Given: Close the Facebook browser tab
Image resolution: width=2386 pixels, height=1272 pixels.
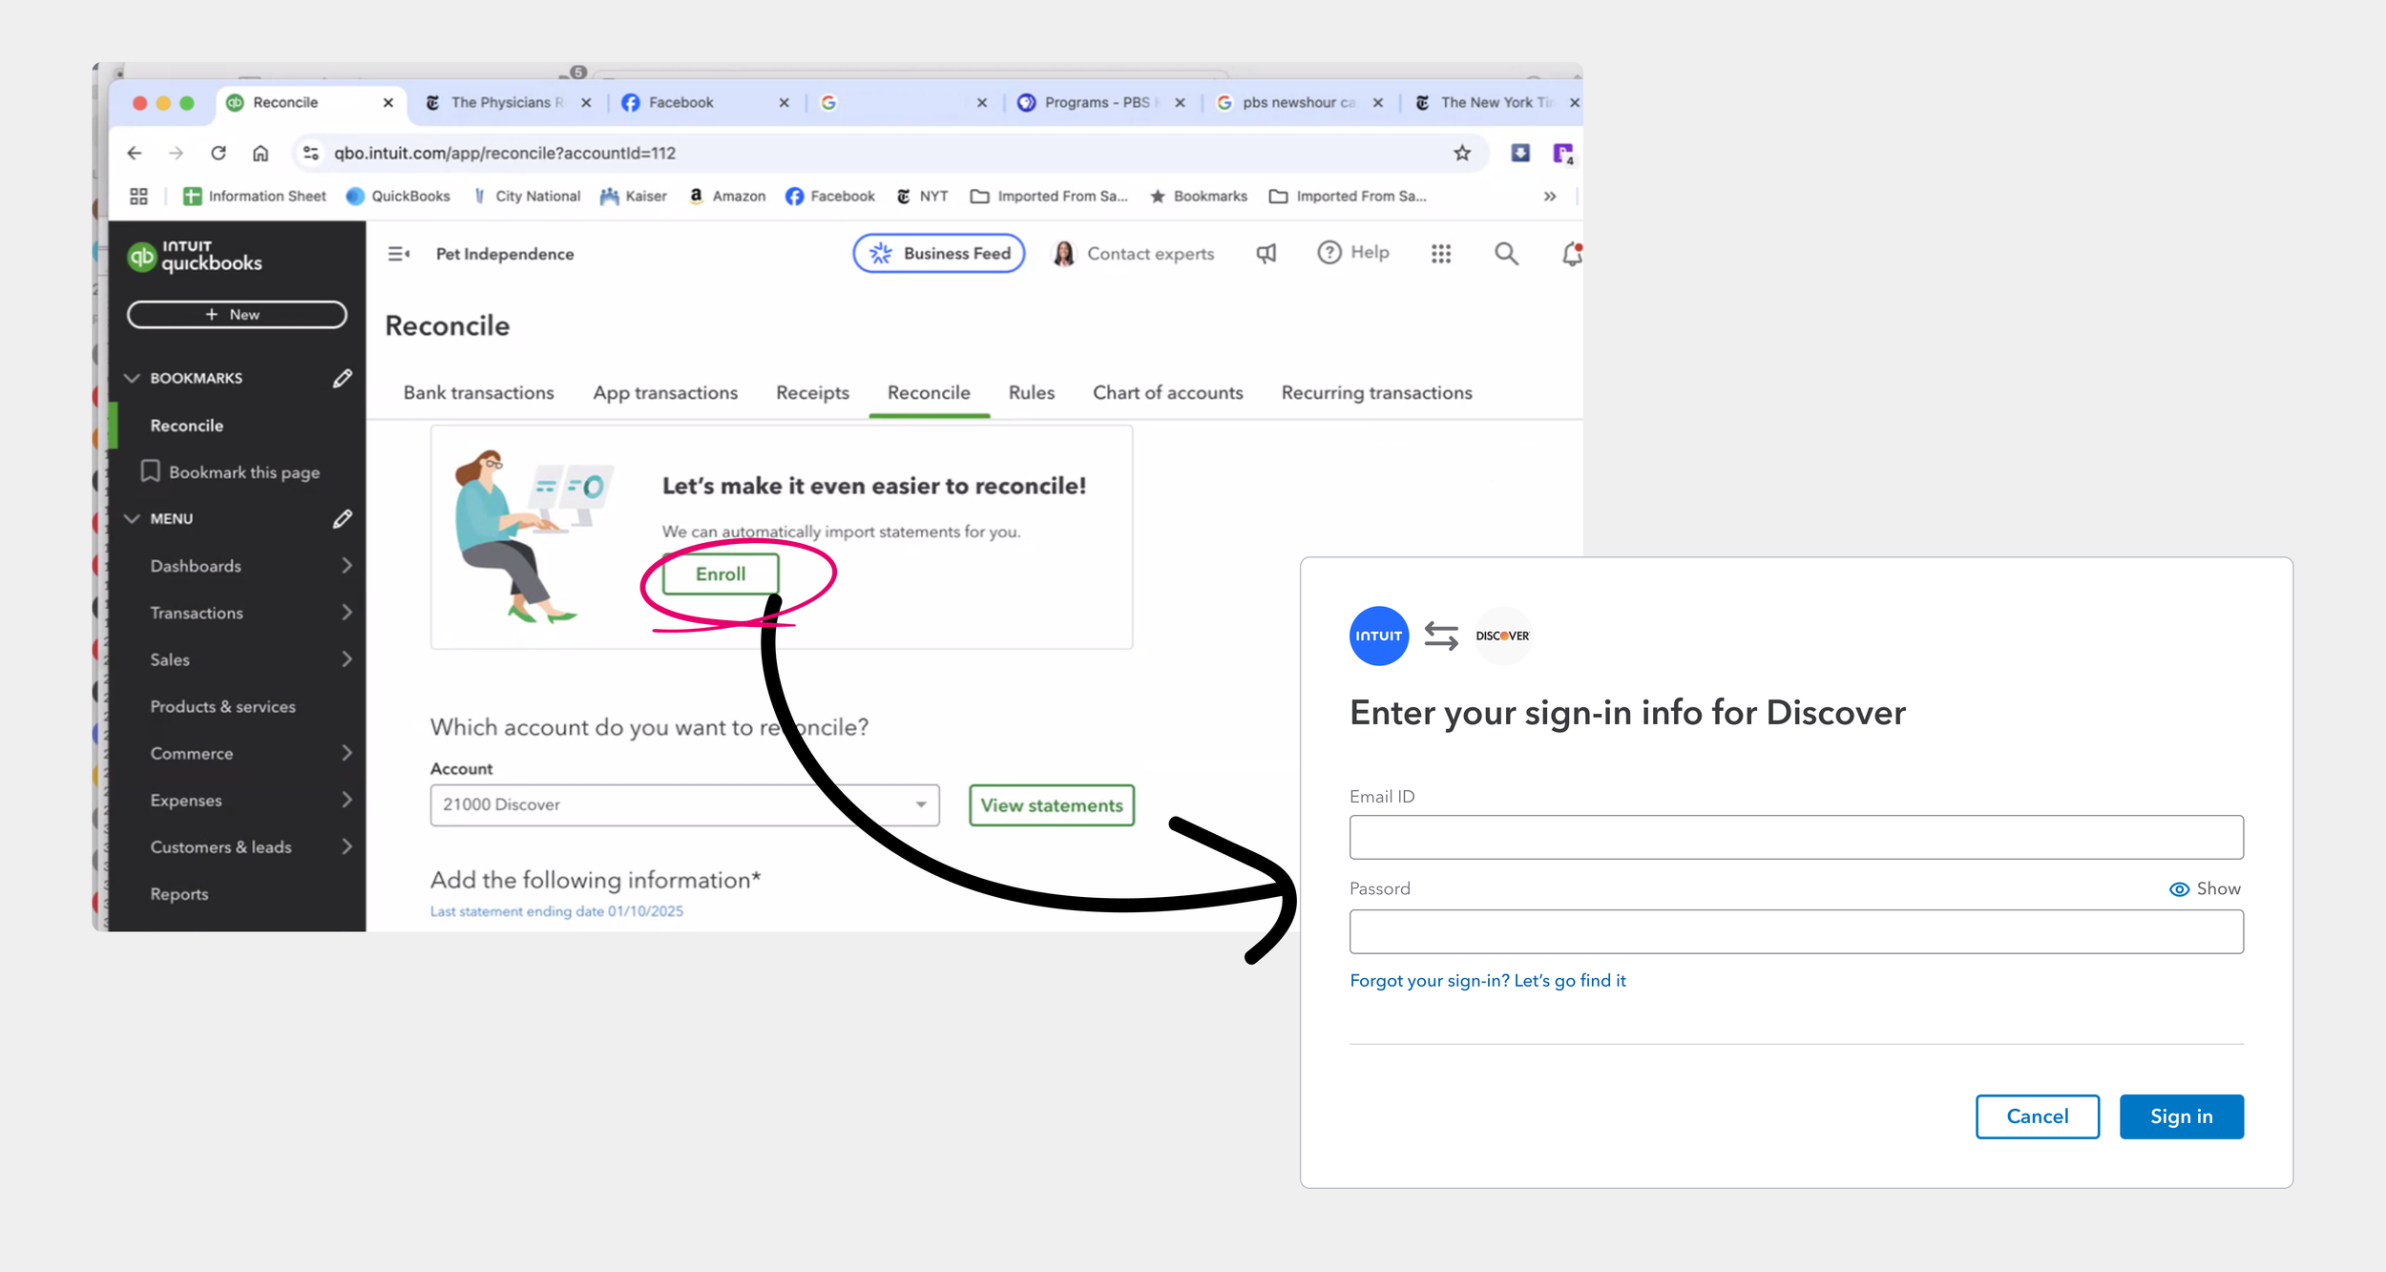Looking at the screenshot, I should 784,102.
